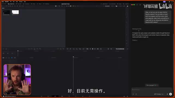Open the ChatGPT menu in menu bar
Screen dimensions: 175x98
(x=7, y=2)
